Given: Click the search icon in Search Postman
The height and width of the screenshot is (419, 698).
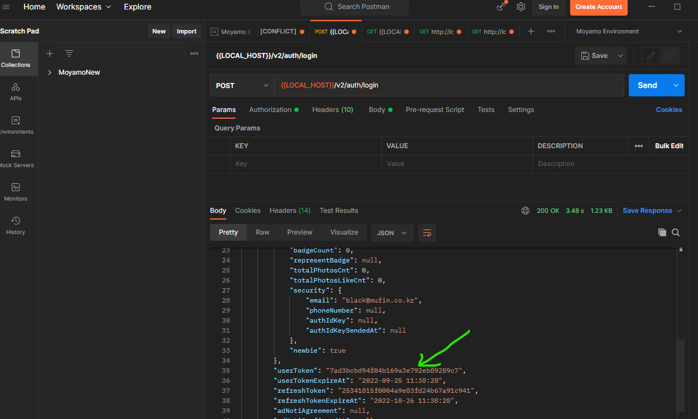Looking at the screenshot, I should click(x=329, y=7).
